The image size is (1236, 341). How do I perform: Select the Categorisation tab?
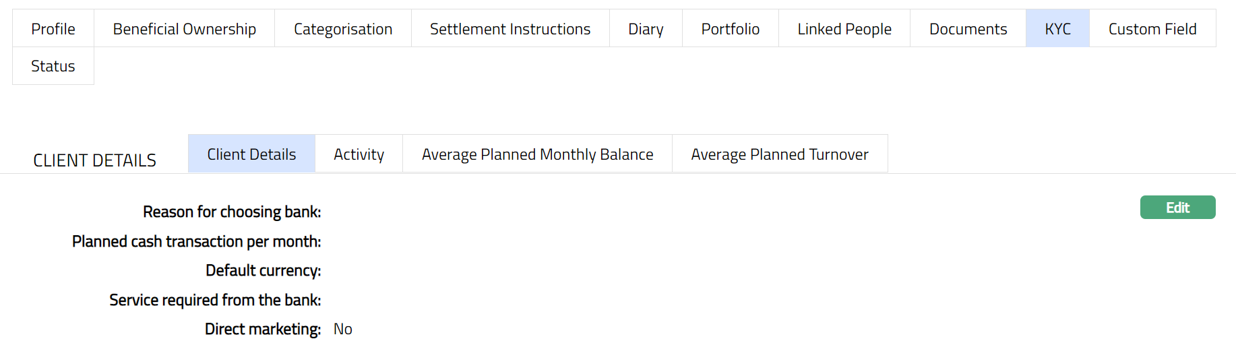(343, 29)
